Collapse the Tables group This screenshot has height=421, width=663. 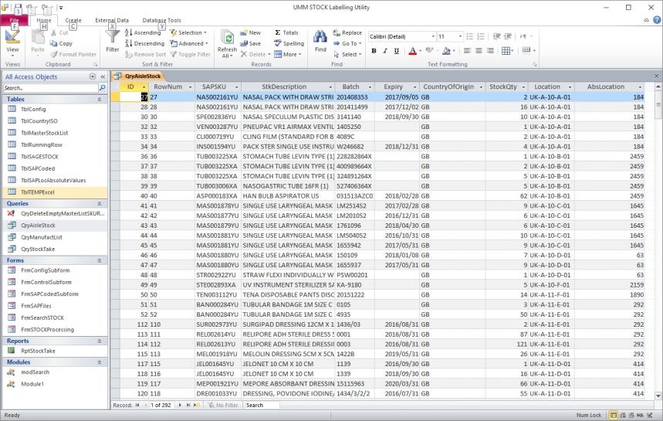pyautogui.click(x=100, y=99)
